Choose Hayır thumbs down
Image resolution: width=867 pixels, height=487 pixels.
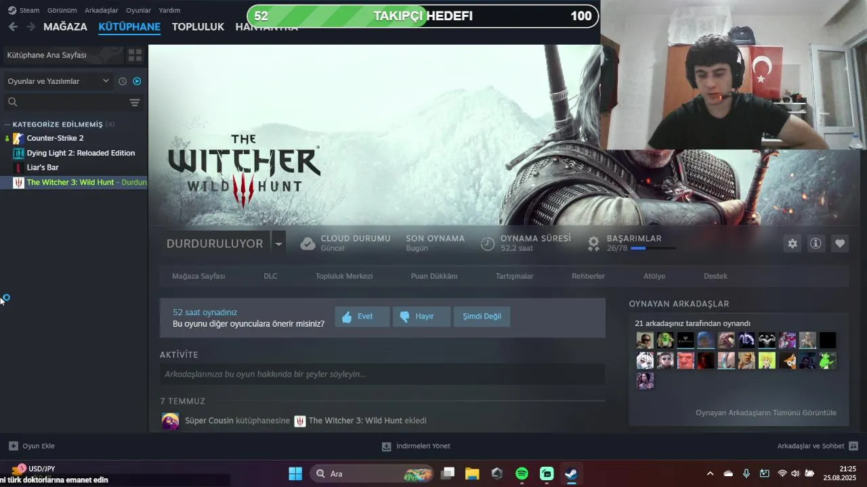(x=421, y=317)
